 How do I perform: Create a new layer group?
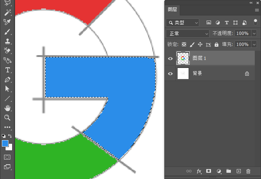(x=229, y=171)
